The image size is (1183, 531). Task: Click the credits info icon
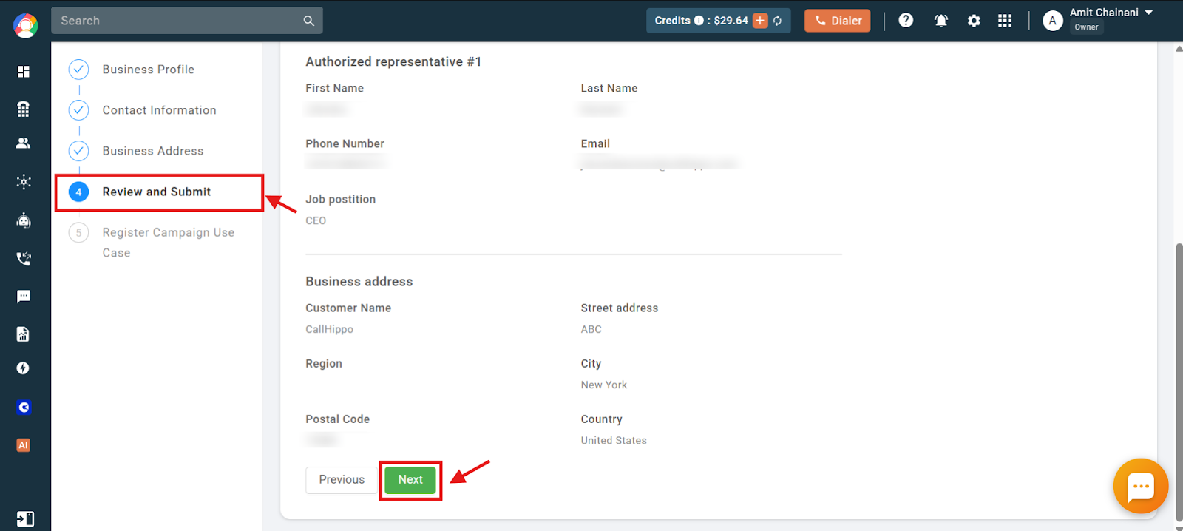[699, 21]
